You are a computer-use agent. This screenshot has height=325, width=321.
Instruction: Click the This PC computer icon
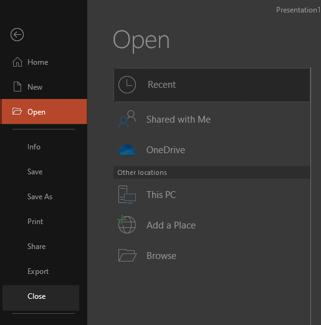pyautogui.click(x=127, y=194)
